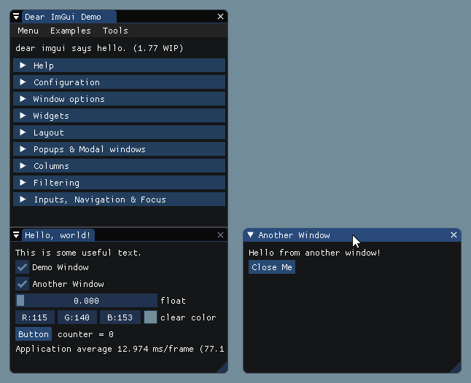Collapse the Another Window triangle icon
Screen dimensions: 471x383
[x=250, y=234]
